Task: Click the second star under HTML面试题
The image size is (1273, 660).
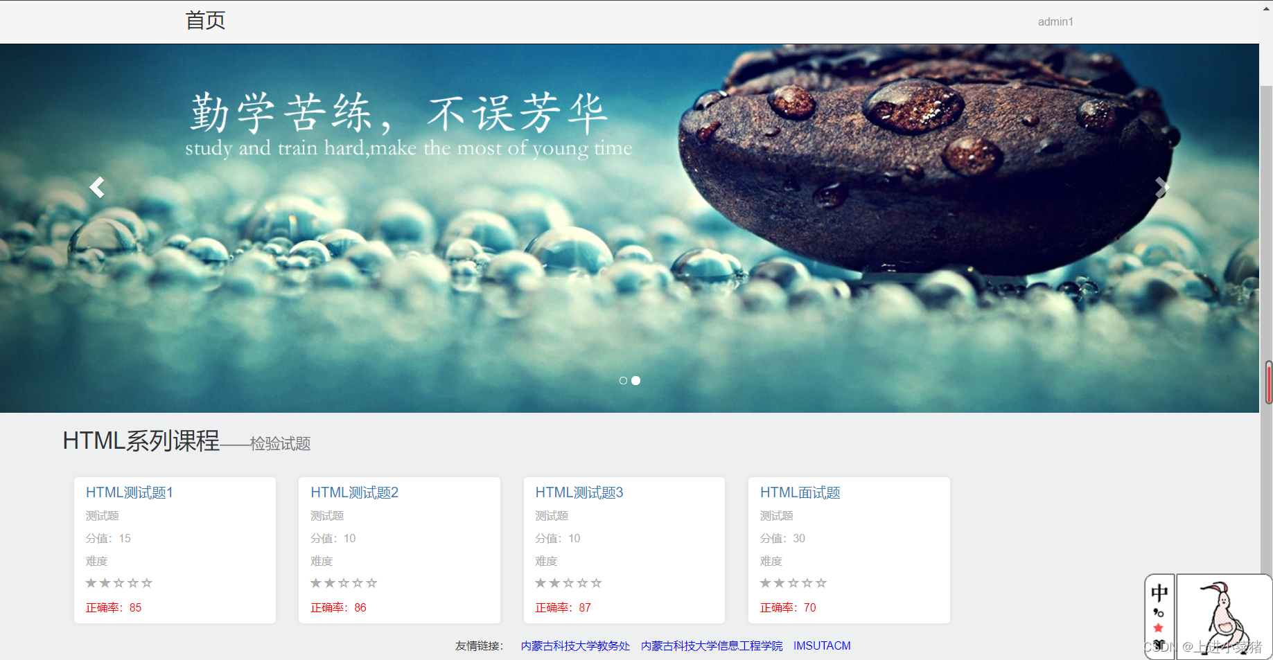Action: coord(780,582)
